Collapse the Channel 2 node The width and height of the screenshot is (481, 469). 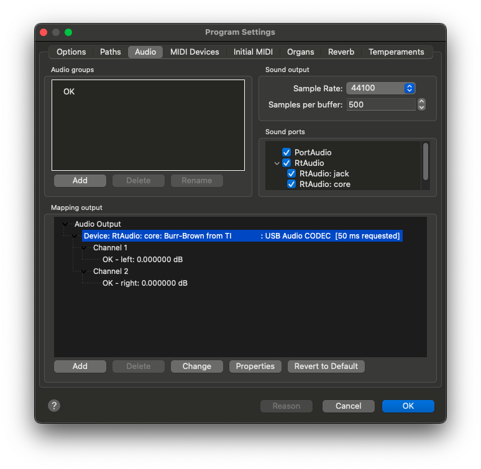click(84, 271)
